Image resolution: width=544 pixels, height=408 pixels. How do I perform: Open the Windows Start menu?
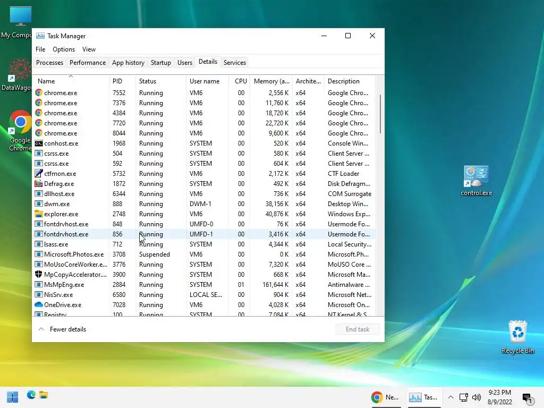click(x=13, y=397)
